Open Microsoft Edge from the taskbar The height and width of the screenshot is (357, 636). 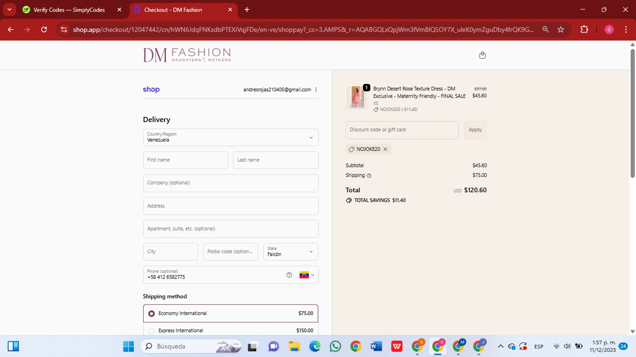click(315, 346)
